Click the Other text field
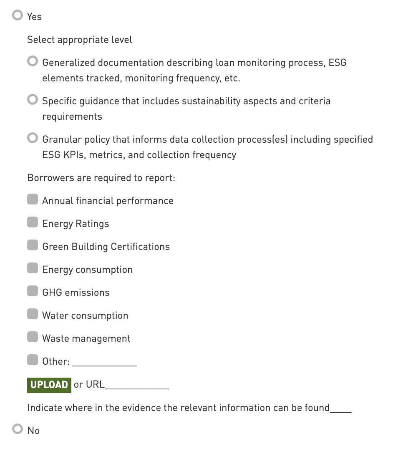This screenshot has width=393, height=449. point(105,362)
